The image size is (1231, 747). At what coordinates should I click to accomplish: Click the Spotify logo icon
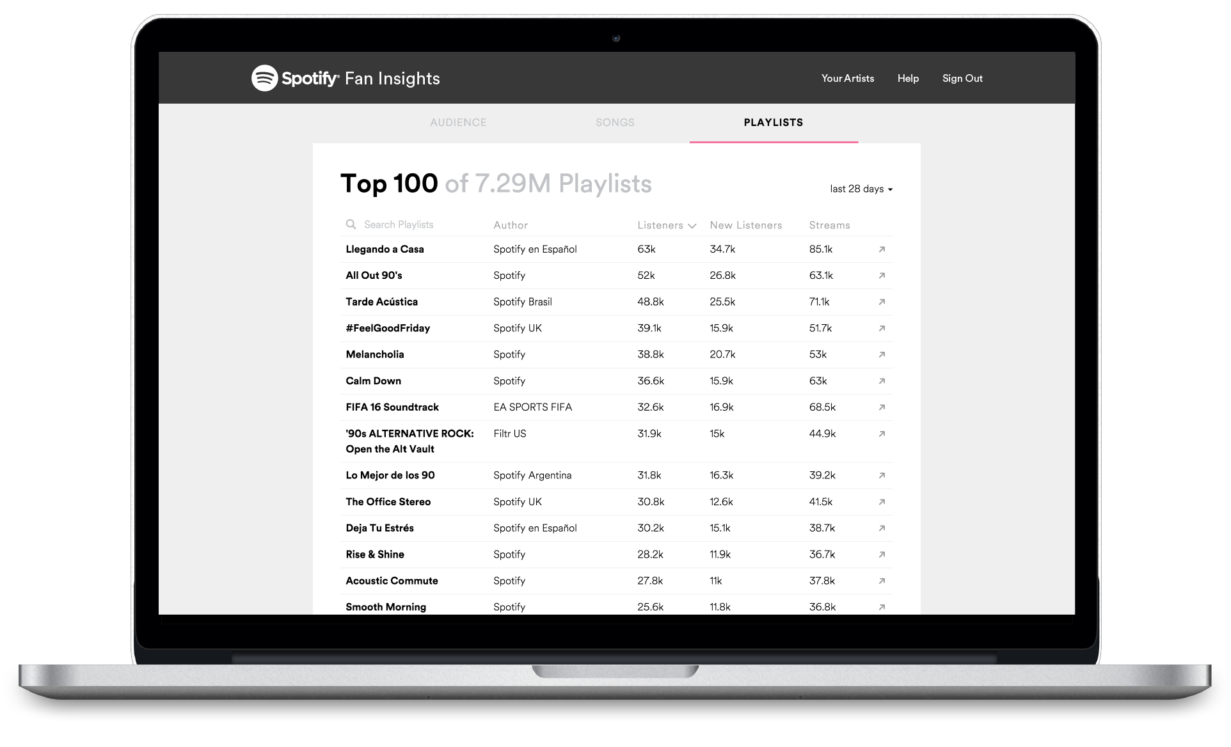tap(264, 78)
